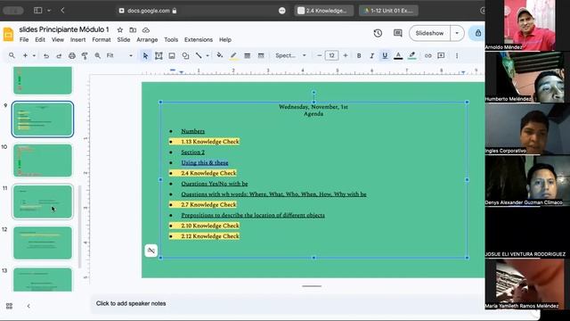
Task: Move presentation to a folder
Action: tap(133, 29)
